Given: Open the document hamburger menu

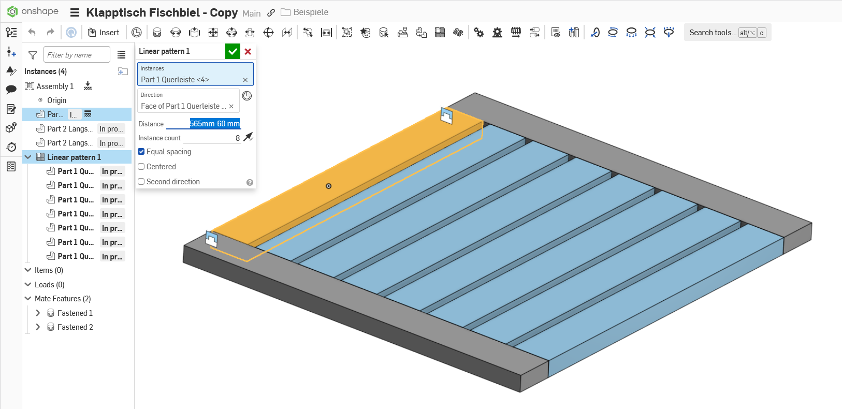Looking at the screenshot, I should click(x=75, y=13).
